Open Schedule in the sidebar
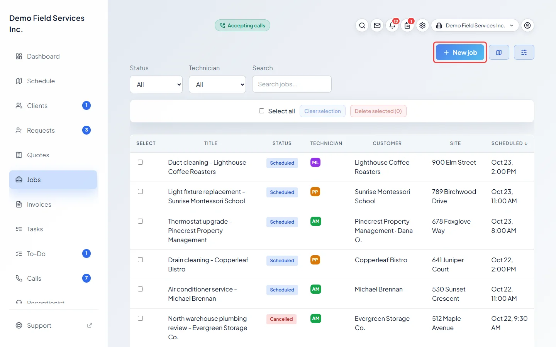 [53, 81]
